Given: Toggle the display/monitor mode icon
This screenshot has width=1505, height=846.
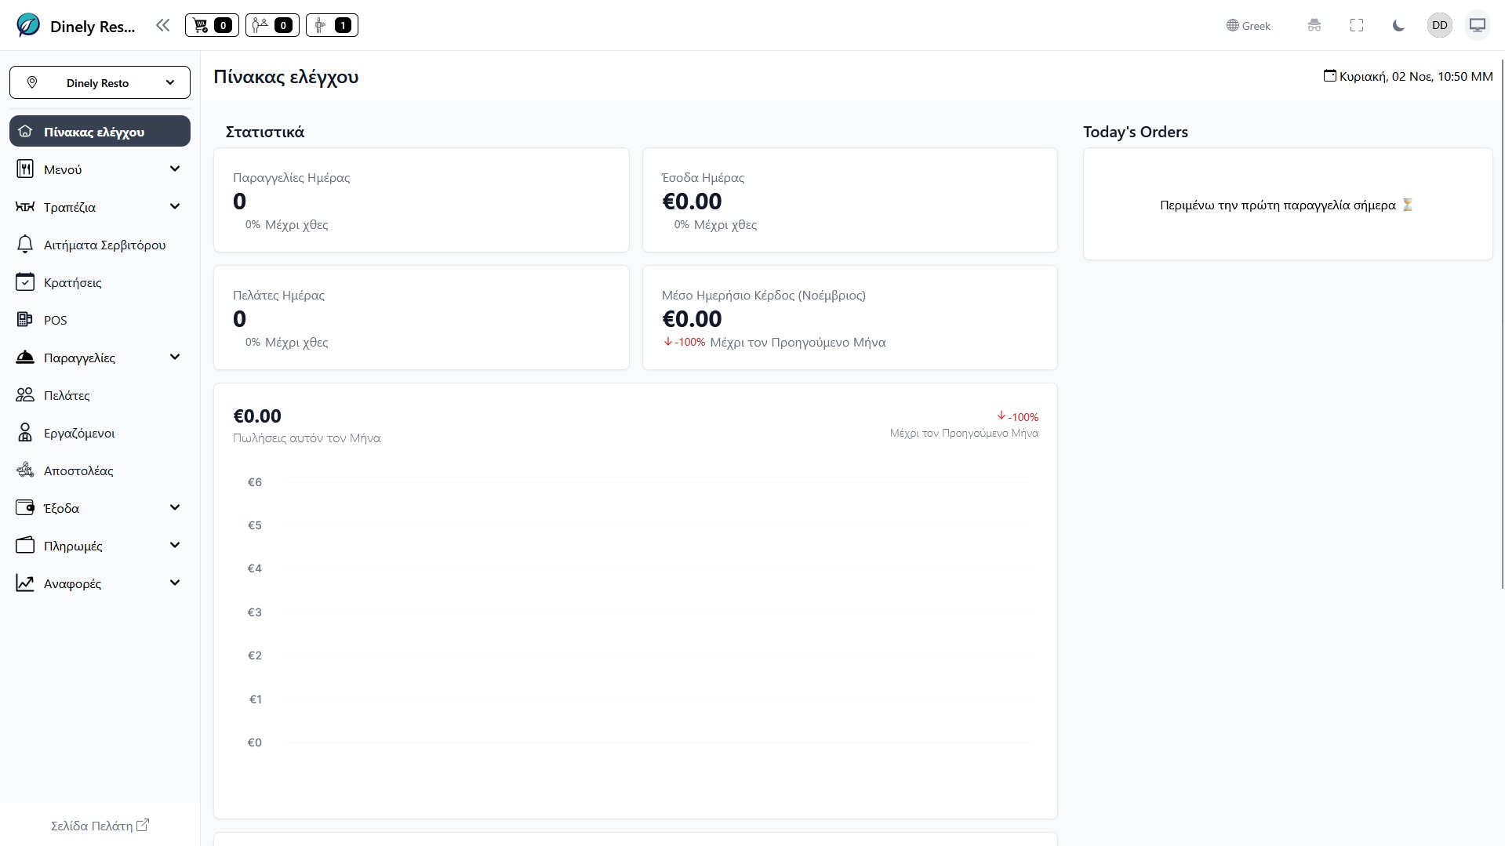Looking at the screenshot, I should [1477, 24].
